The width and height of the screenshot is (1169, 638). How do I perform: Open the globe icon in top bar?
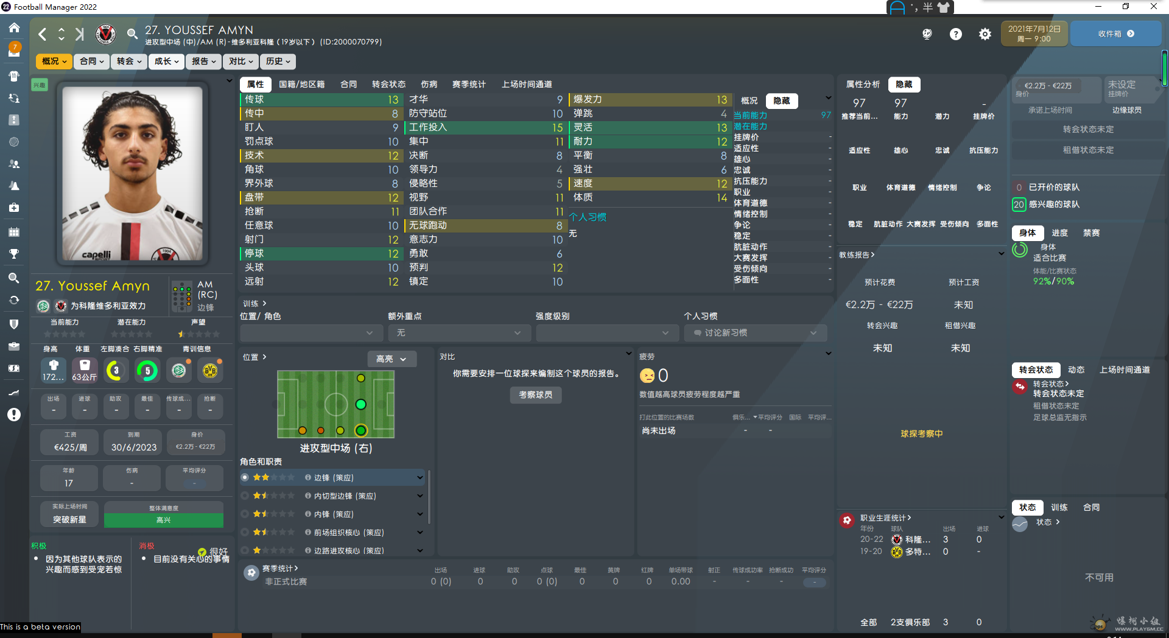click(927, 34)
